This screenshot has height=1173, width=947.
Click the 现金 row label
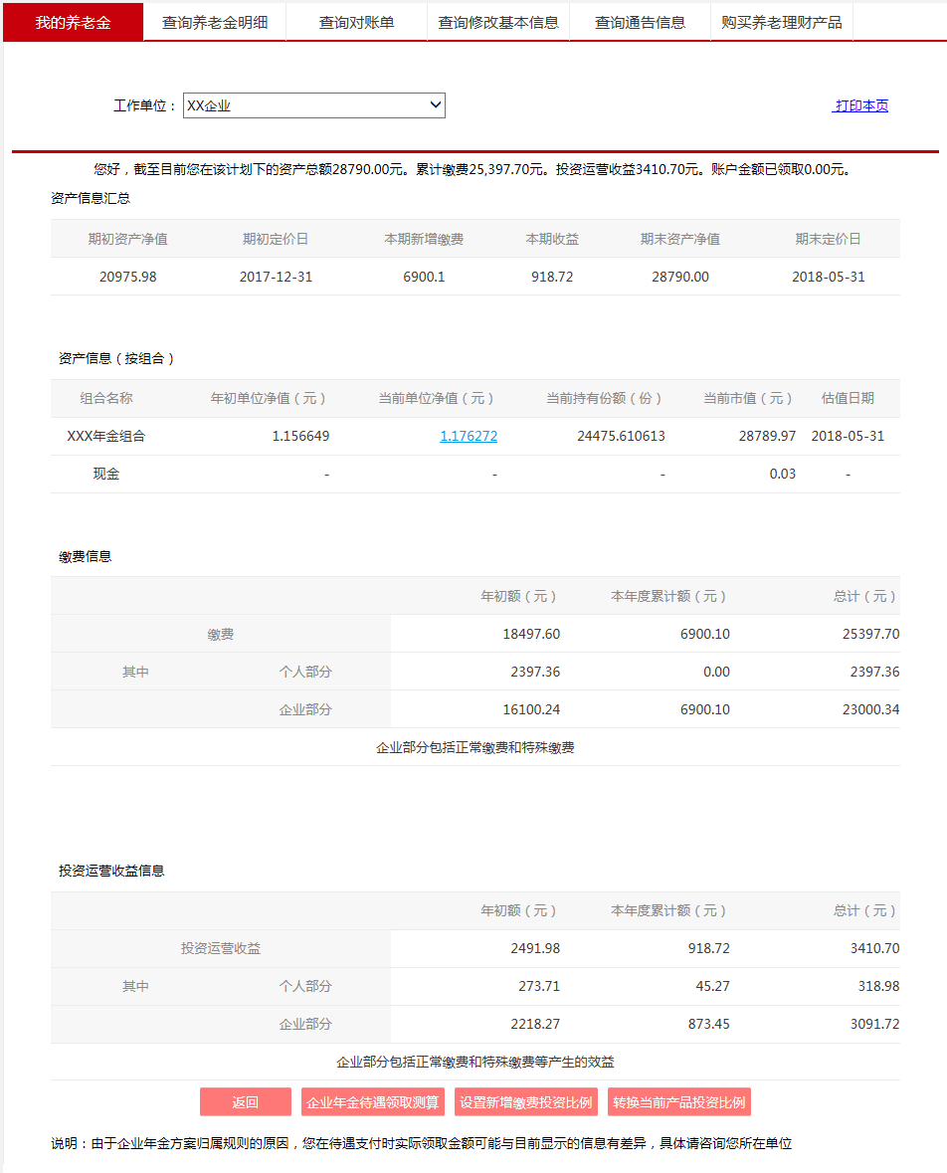click(x=106, y=474)
